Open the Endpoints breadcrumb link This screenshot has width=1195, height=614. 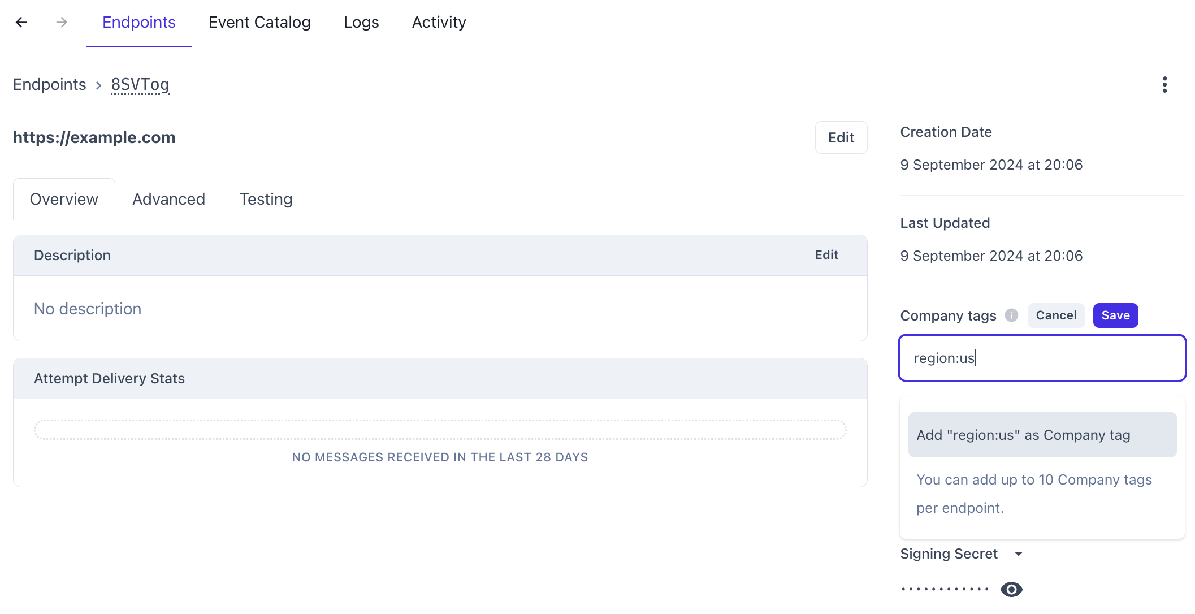click(50, 84)
